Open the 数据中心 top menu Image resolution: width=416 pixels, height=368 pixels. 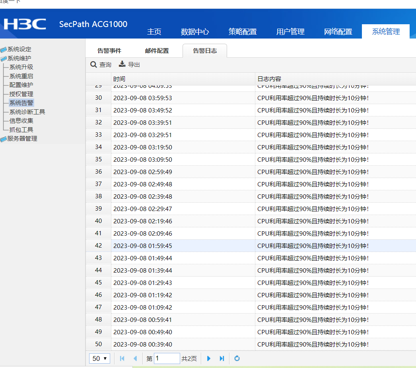pos(195,32)
